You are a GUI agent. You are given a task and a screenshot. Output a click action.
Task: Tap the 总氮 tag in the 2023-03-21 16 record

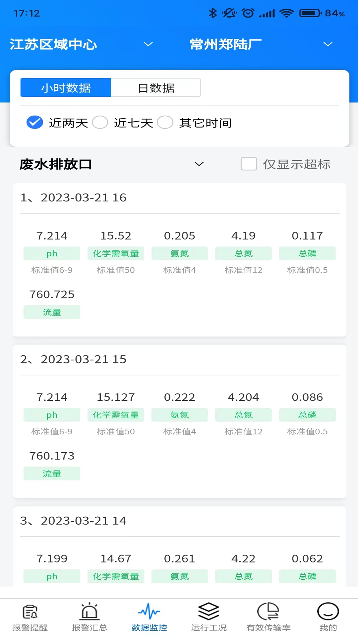tap(243, 253)
